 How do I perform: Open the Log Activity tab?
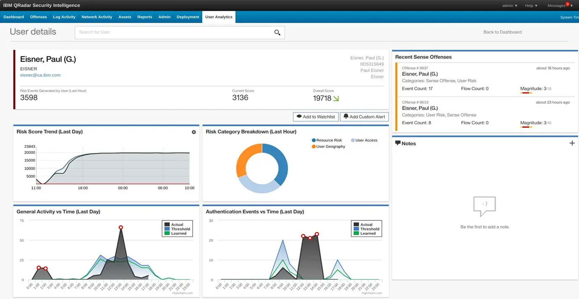pos(64,17)
